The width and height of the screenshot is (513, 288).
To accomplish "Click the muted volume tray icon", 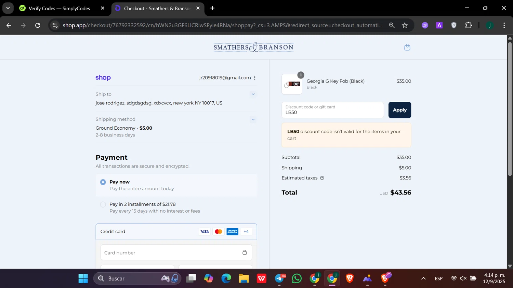I will 463,278.
